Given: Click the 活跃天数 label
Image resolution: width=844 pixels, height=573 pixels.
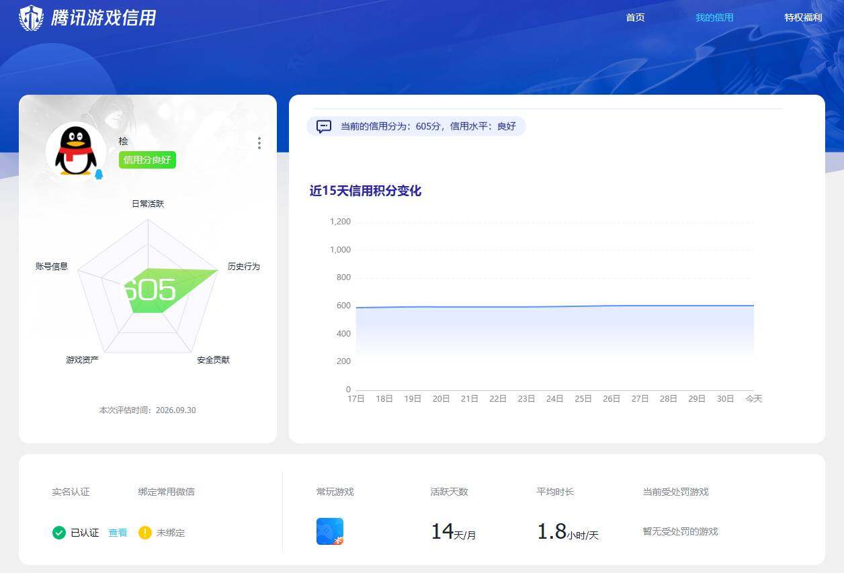Looking at the screenshot, I should pyautogui.click(x=450, y=492).
